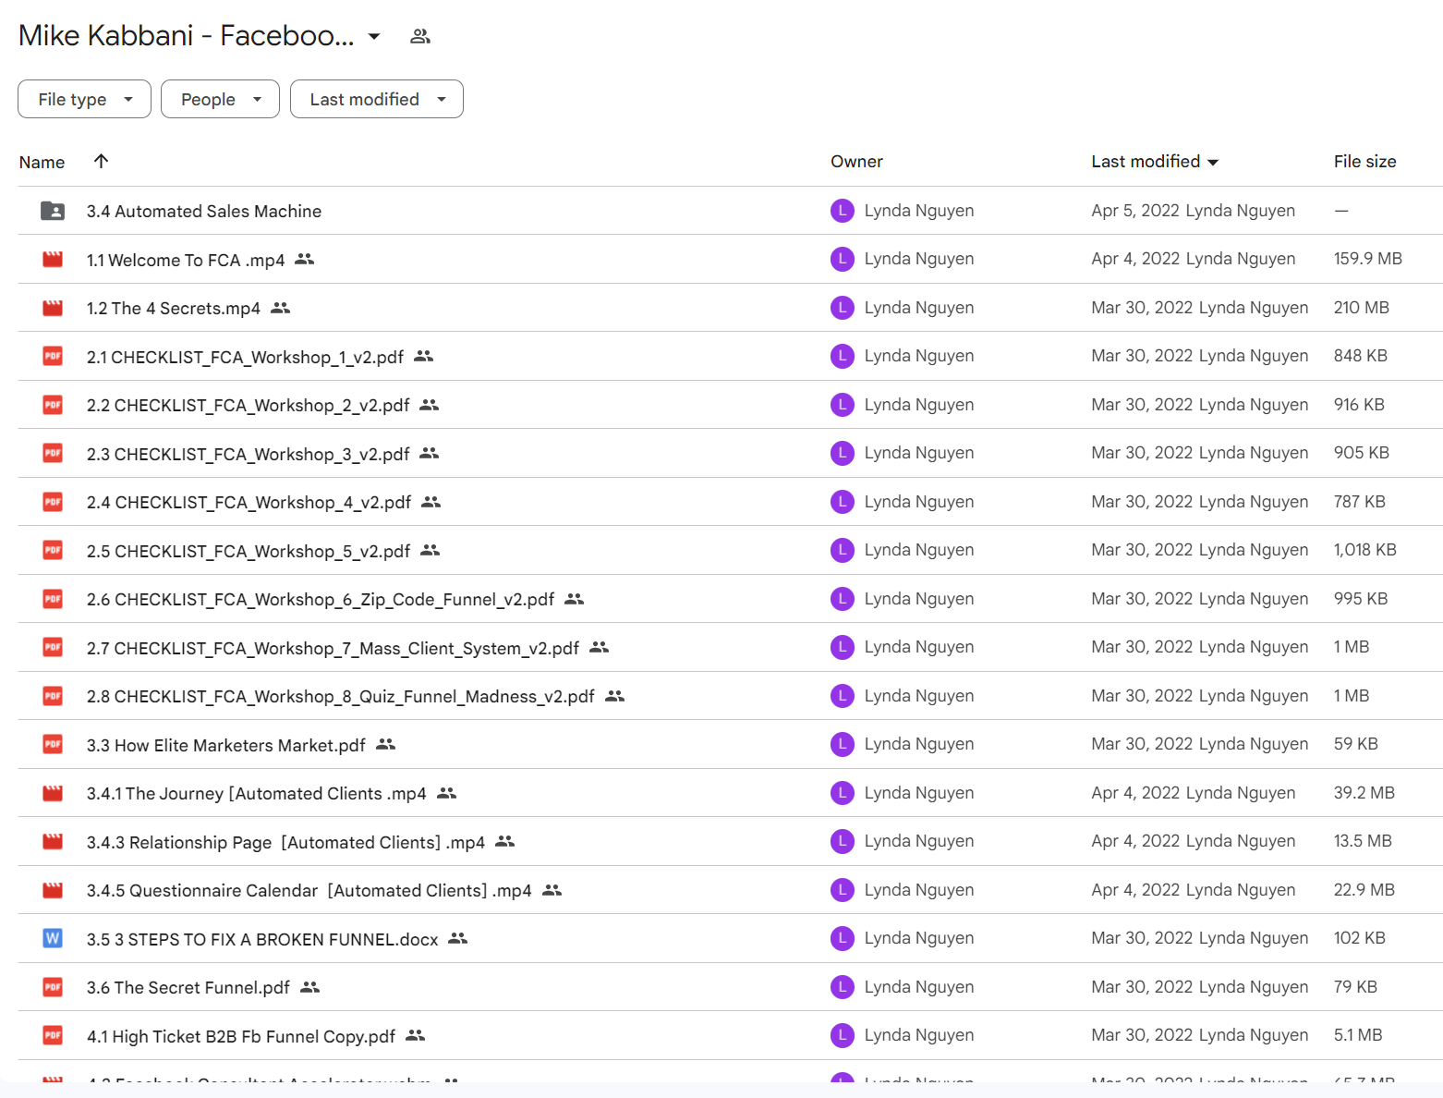Click the PDF icon for Workshop_7_Mass_Client_System file

(x=53, y=647)
